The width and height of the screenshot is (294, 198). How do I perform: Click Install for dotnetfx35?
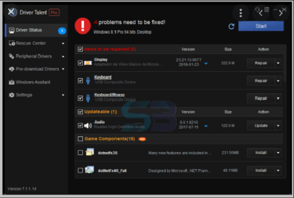(x=261, y=153)
